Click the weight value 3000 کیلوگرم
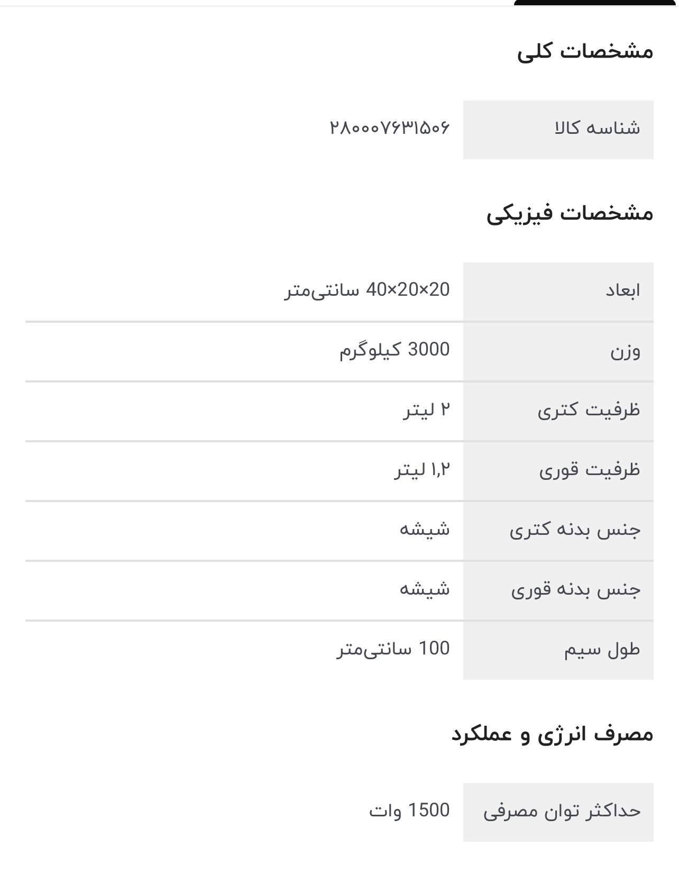The height and width of the screenshot is (892, 679). pos(394,350)
